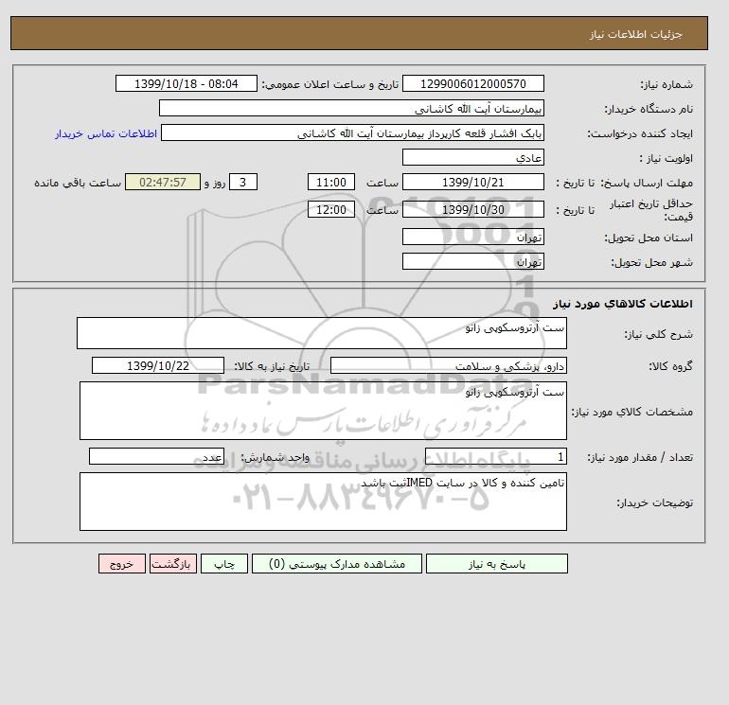Click the مهلت ارسال پاسخ label
Image resolution: width=729 pixels, height=705 pixels.
coord(647,183)
